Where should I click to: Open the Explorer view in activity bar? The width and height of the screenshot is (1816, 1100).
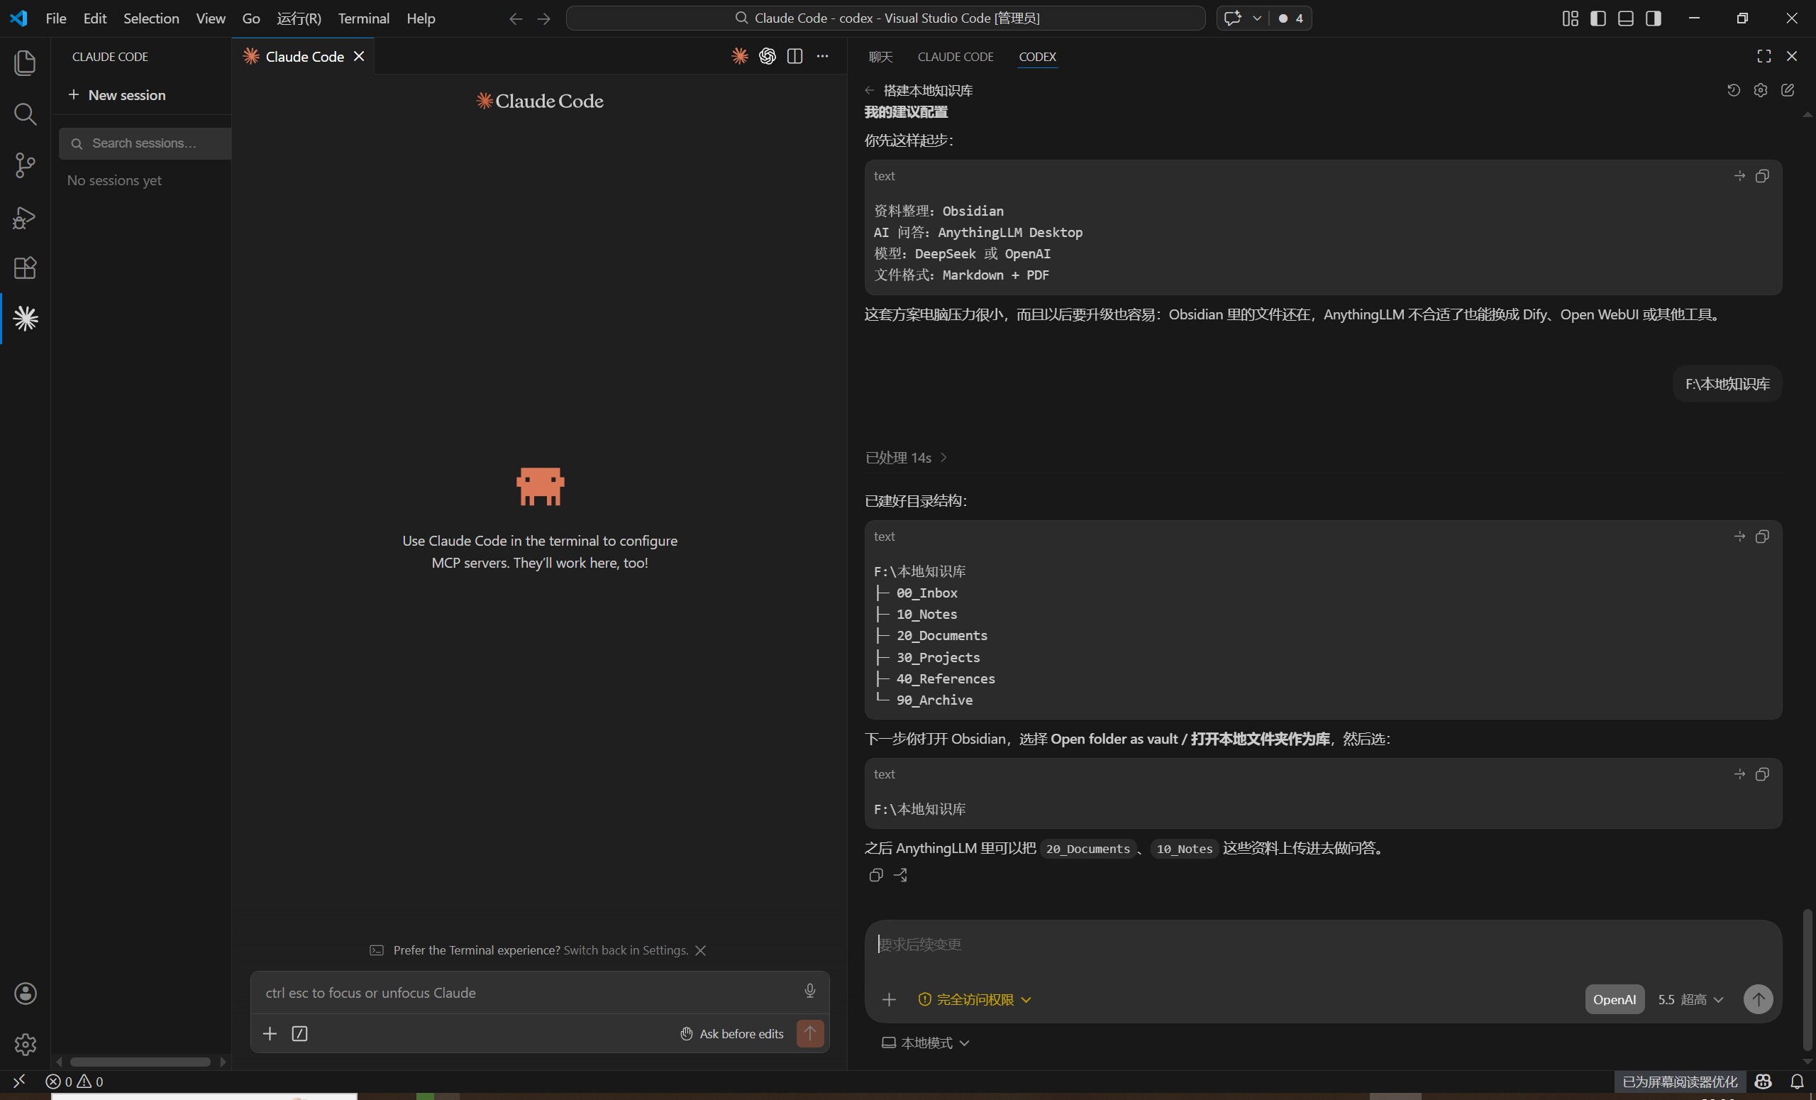[x=25, y=62]
